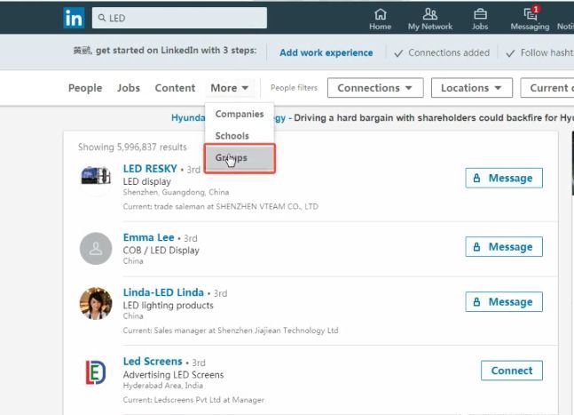574x415 pixels.
Task: Message LED RESKY
Action: coord(504,178)
